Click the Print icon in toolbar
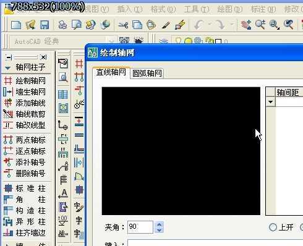303x246 pixels. coord(62,25)
